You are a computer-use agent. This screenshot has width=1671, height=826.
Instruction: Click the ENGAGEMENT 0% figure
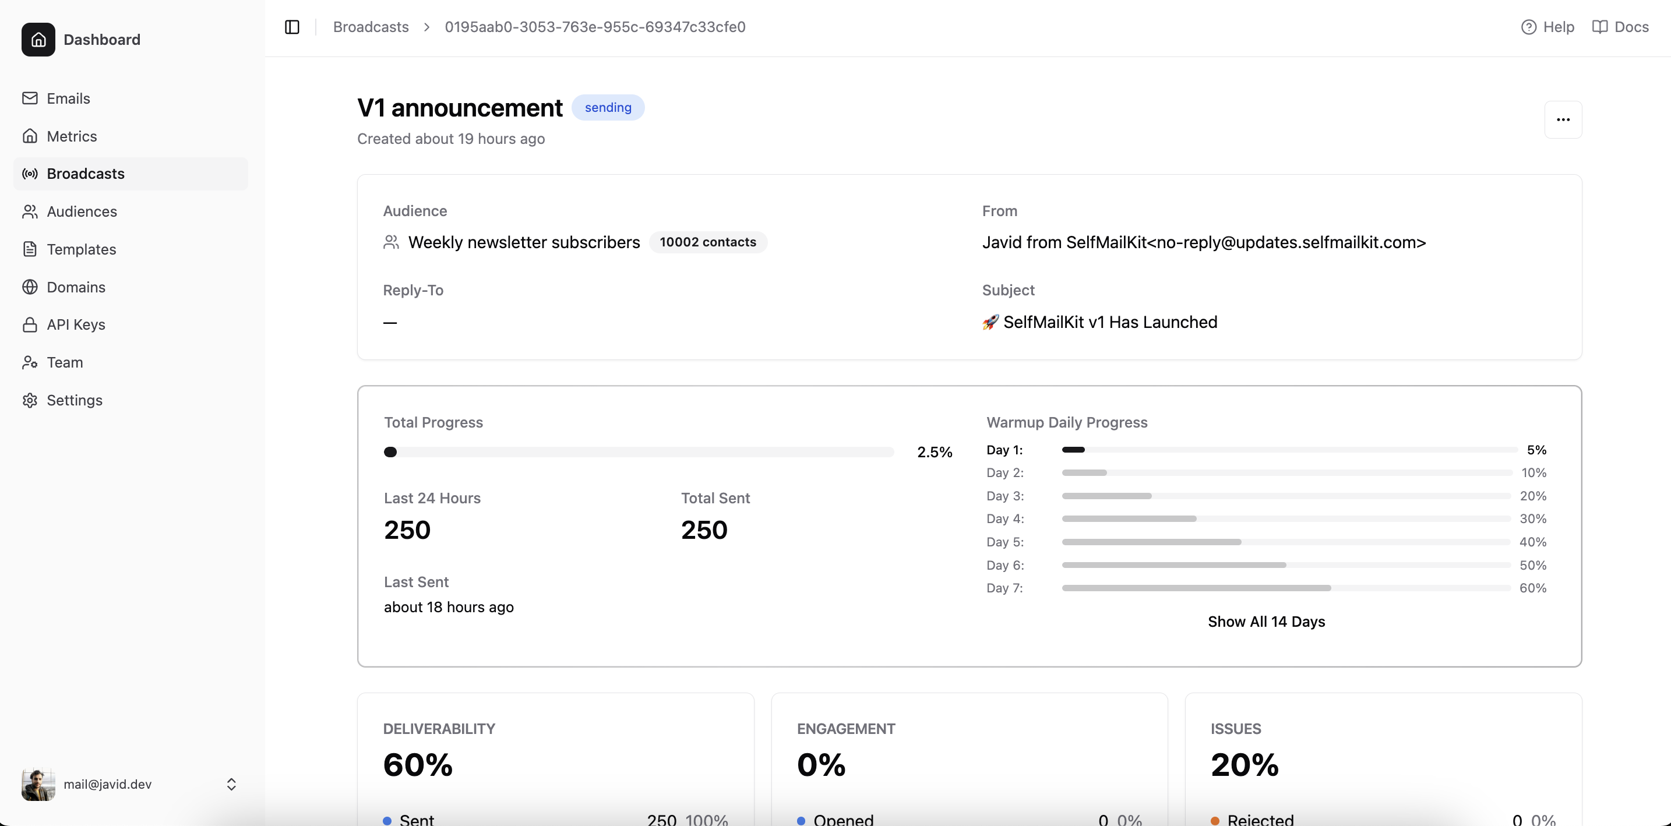tap(822, 764)
